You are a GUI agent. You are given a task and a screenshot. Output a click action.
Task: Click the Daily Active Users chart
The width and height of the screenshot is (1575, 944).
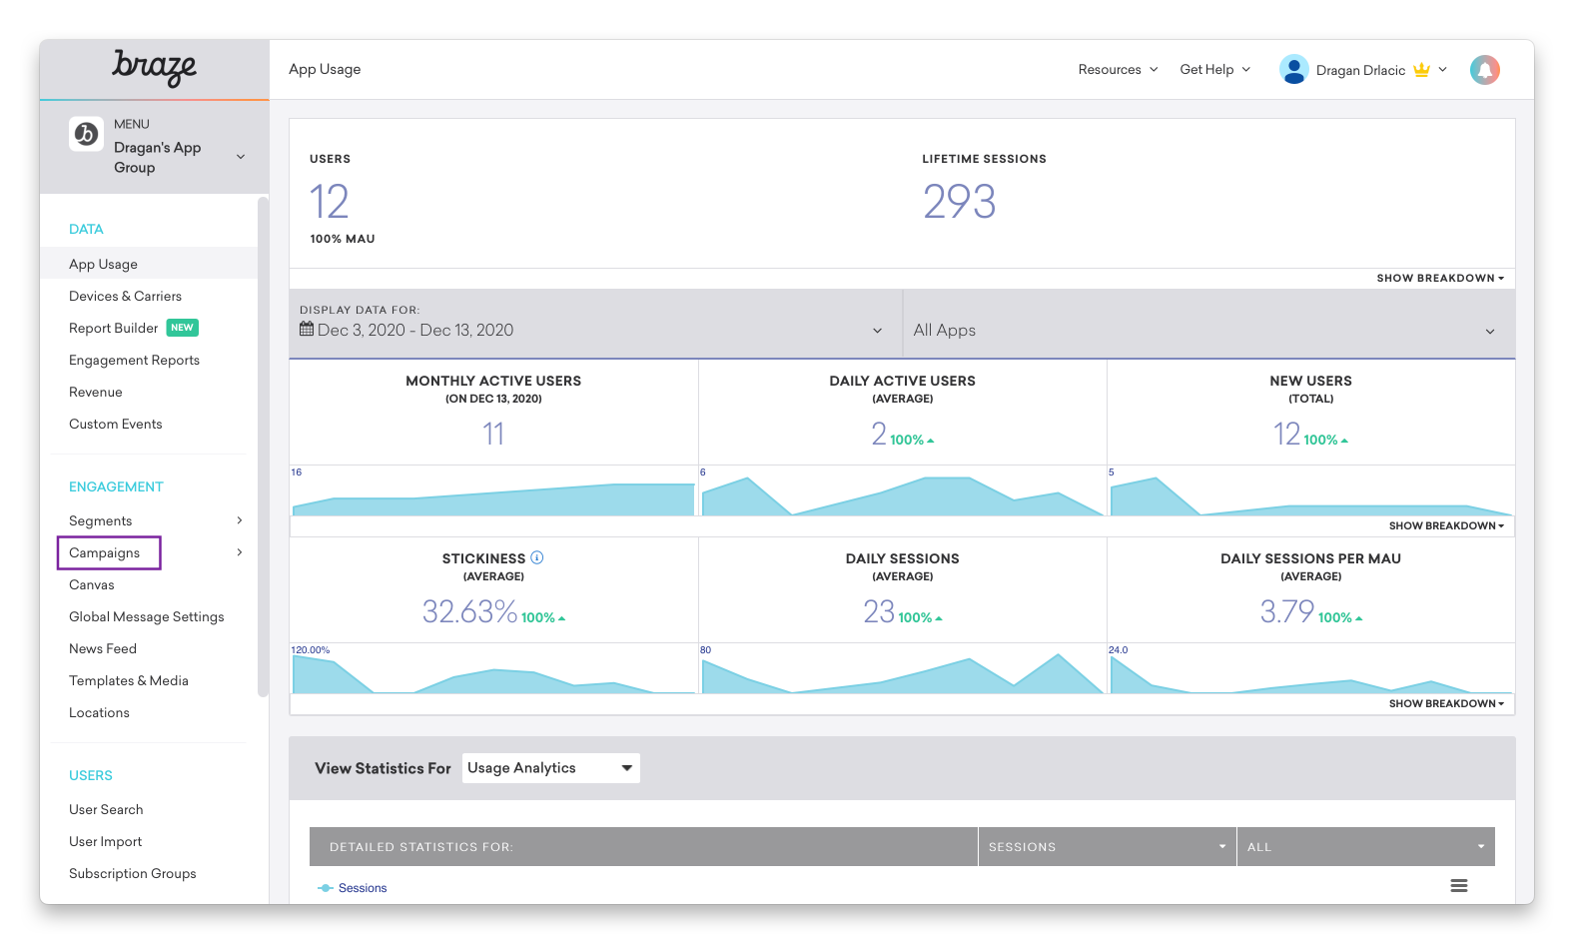[x=902, y=490]
